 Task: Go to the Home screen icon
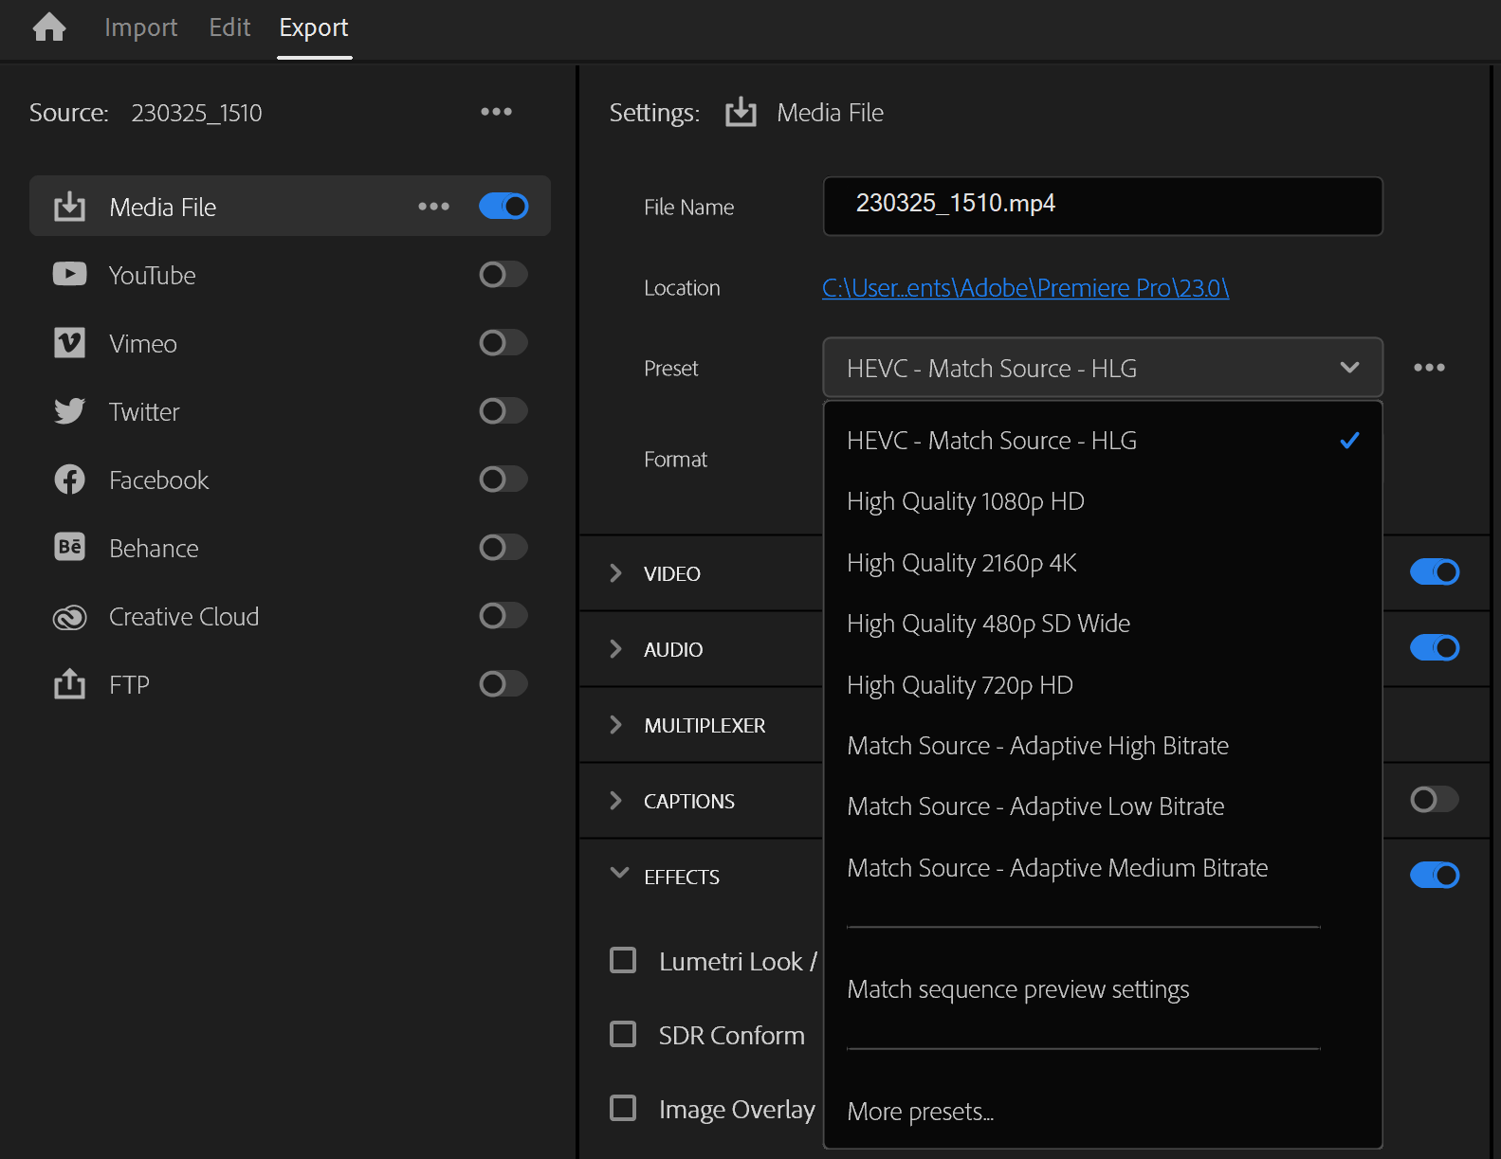coord(49,27)
